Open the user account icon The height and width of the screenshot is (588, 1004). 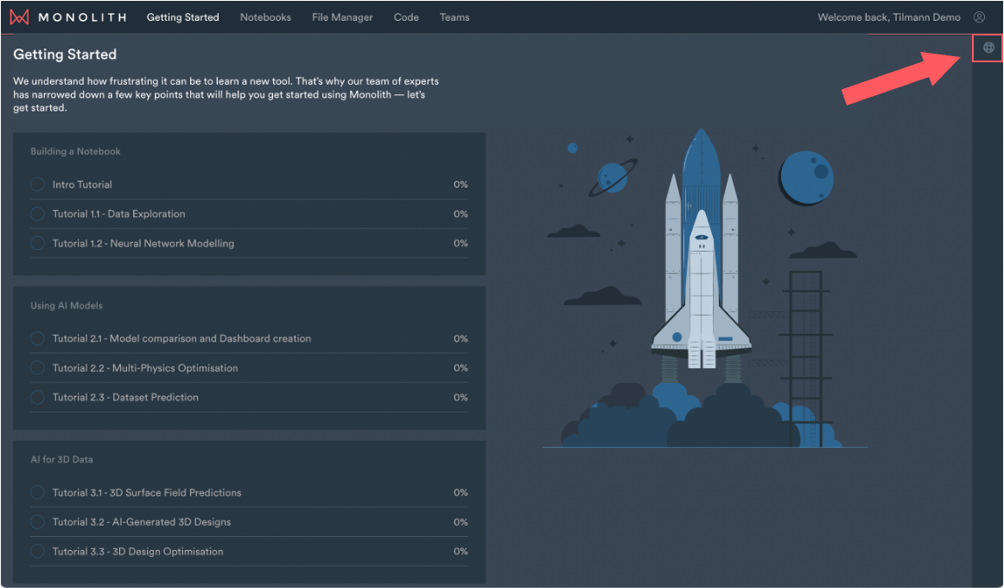tap(979, 16)
